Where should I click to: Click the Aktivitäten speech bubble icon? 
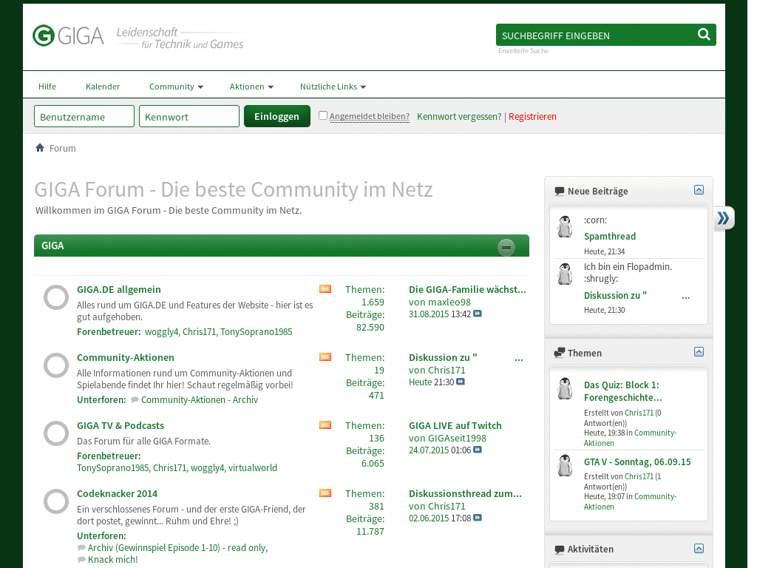point(559,550)
